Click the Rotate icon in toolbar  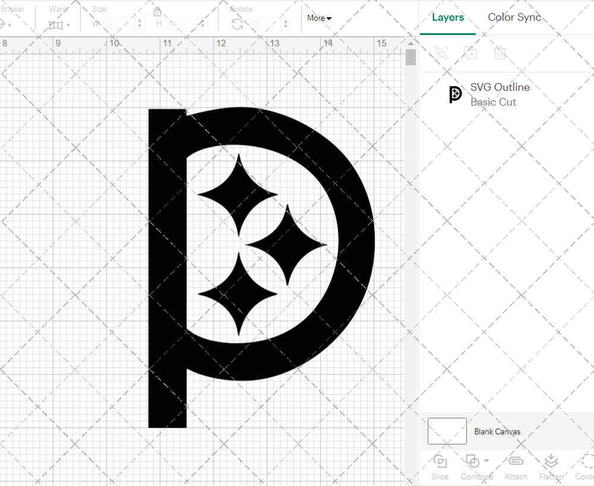pyautogui.click(x=237, y=24)
